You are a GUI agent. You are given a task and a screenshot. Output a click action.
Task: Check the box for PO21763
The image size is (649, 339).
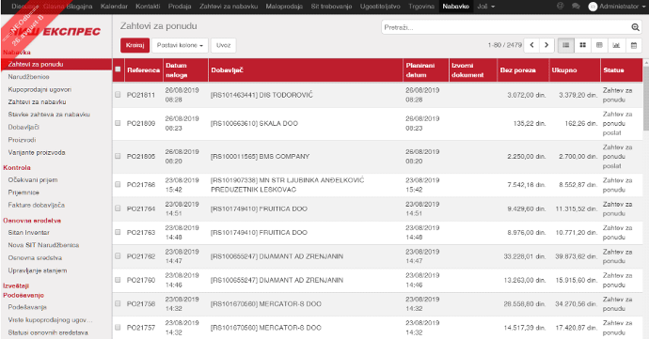pos(118,232)
